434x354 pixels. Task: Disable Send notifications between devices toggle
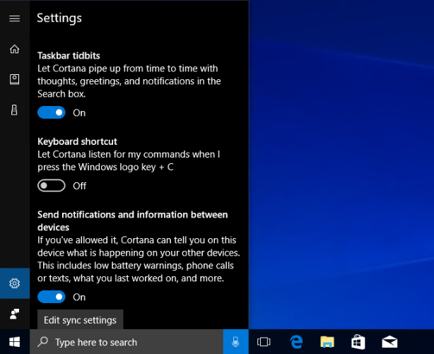coord(52,297)
